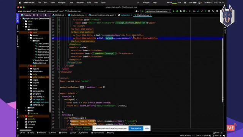Open Structure side stripe button

coord(17,113)
